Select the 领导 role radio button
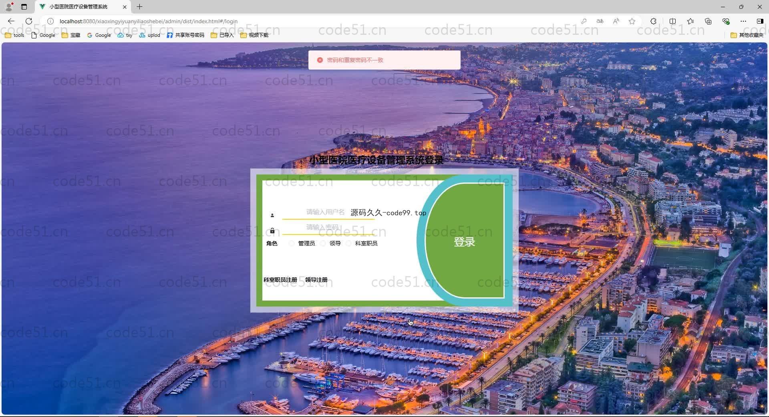The height and width of the screenshot is (417, 769). pyautogui.click(x=323, y=243)
